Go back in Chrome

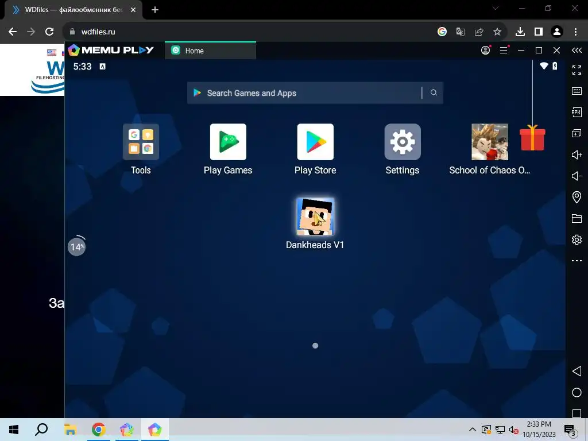[13, 32]
